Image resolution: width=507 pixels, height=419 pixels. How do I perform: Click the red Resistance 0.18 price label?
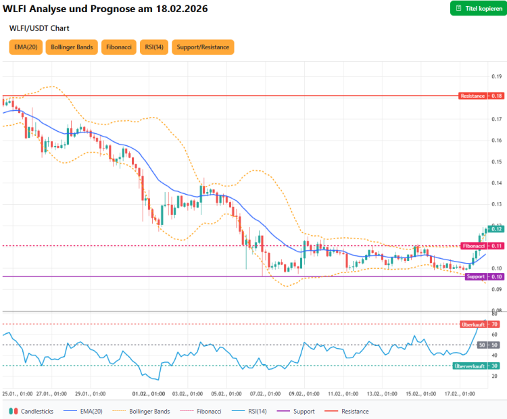[x=481, y=96]
